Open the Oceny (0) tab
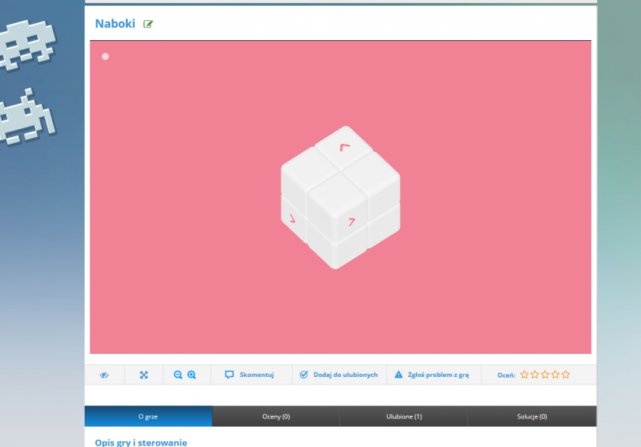 pyautogui.click(x=276, y=416)
